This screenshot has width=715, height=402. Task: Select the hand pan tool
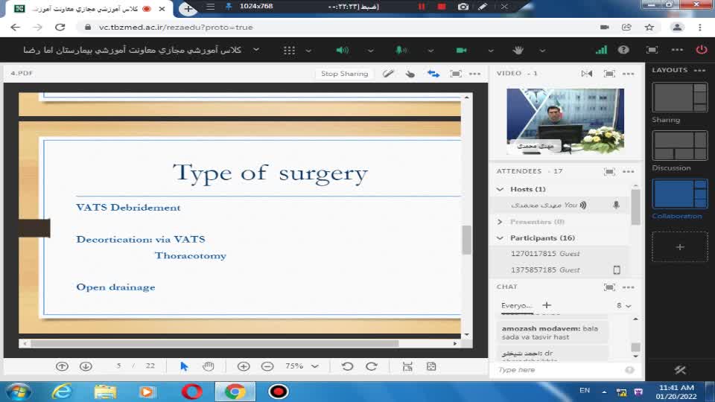(x=209, y=366)
